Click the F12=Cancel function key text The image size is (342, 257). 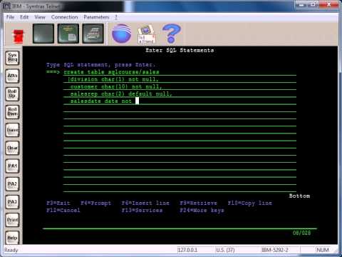pyautogui.click(x=63, y=211)
